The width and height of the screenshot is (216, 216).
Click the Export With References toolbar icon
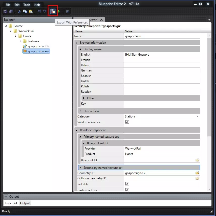[x=53, y=11]
